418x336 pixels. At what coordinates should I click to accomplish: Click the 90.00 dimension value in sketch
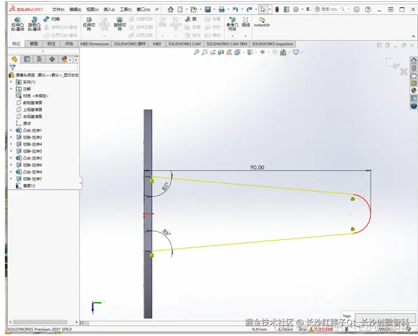[x=257, y=167]
